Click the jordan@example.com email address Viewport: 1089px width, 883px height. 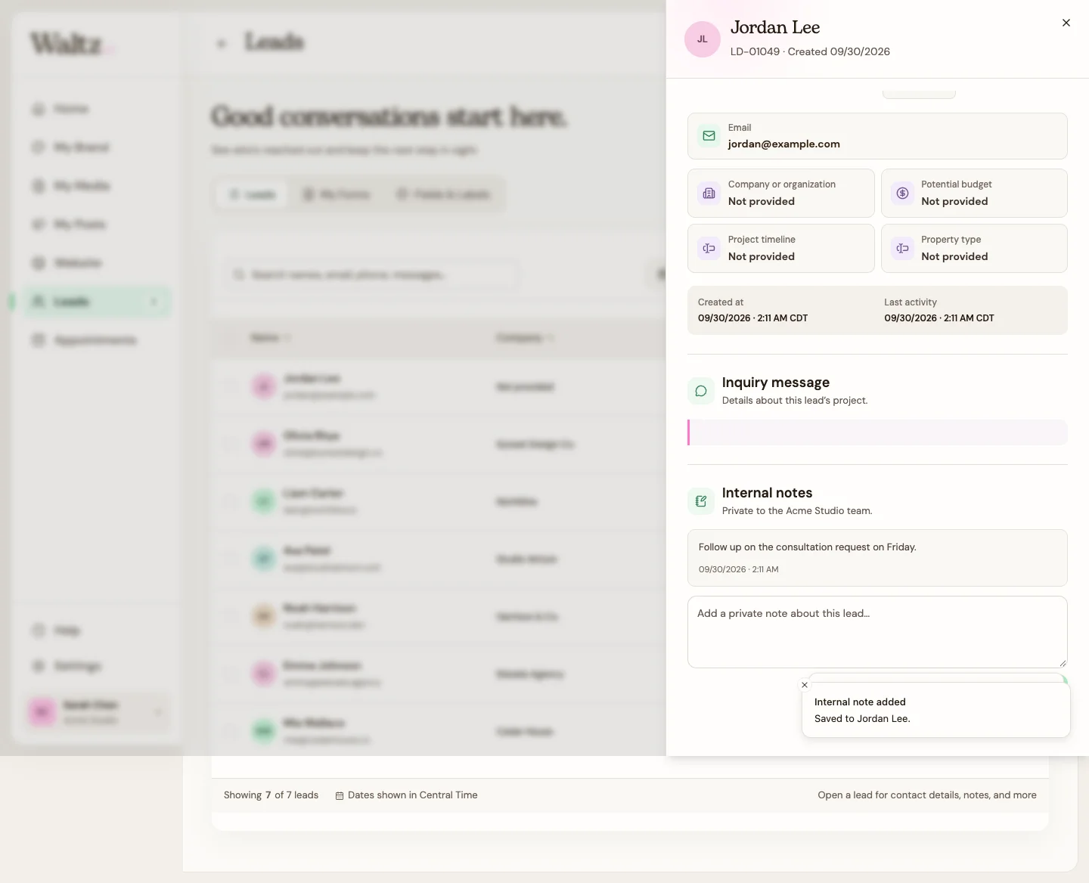point(783,144)
